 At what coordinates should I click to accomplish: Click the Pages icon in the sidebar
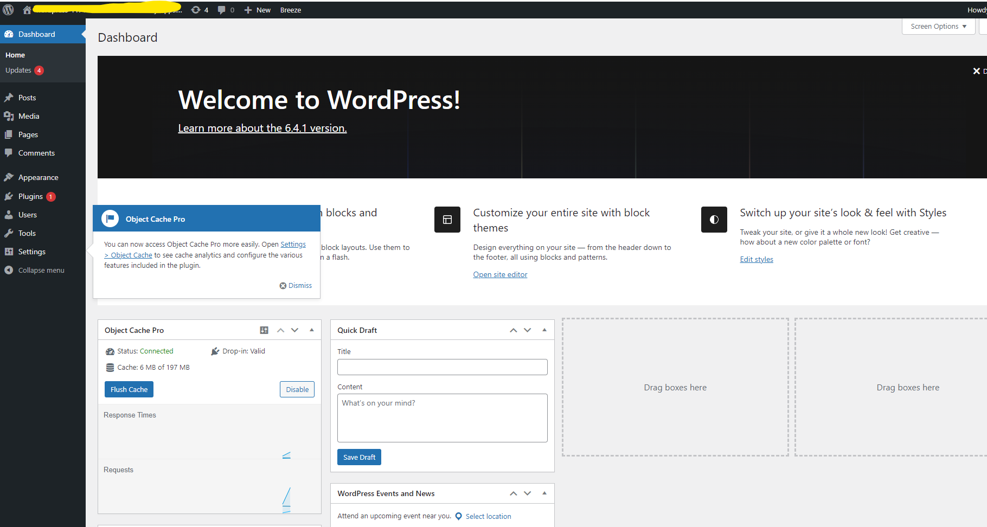[x=9, y=134]
